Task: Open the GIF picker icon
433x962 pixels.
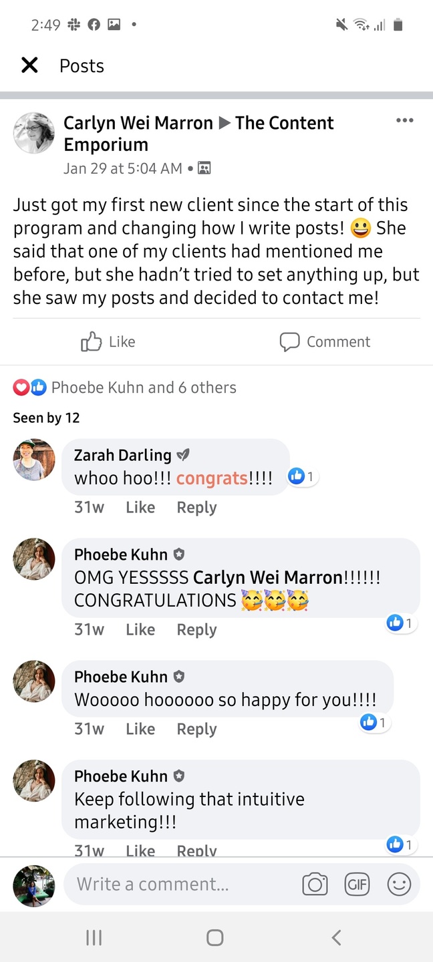Action: point(357,885)
